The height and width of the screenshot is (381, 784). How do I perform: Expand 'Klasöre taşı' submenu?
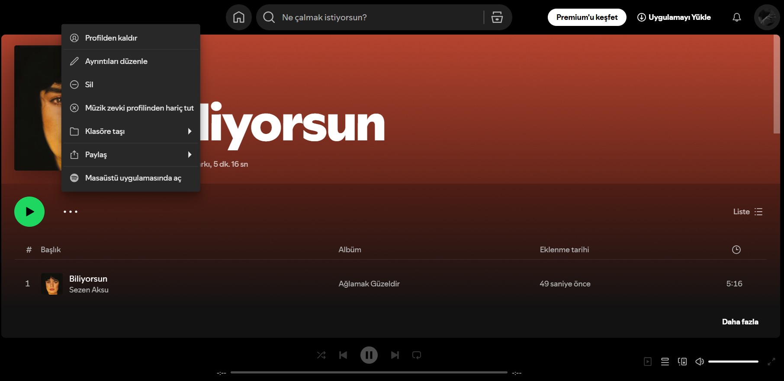click(131, 131)
